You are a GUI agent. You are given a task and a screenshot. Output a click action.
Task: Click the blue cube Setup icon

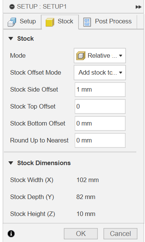[x=12, y=22]
